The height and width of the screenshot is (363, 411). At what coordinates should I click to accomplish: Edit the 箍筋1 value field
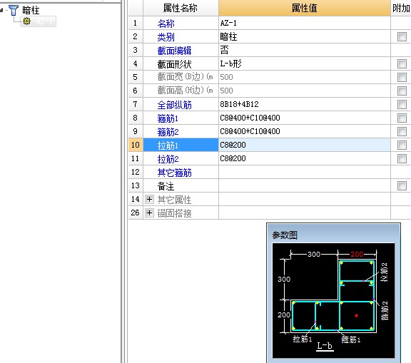304,118
